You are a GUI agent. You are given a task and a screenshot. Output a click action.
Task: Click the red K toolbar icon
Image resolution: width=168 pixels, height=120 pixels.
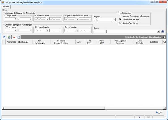pos(14,37)
